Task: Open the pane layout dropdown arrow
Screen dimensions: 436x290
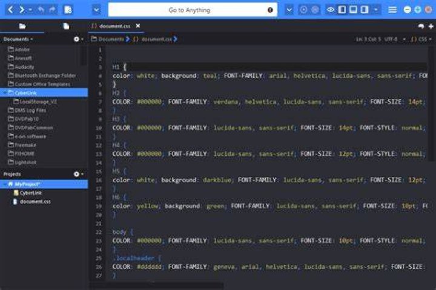Action: tap(376, 10)
